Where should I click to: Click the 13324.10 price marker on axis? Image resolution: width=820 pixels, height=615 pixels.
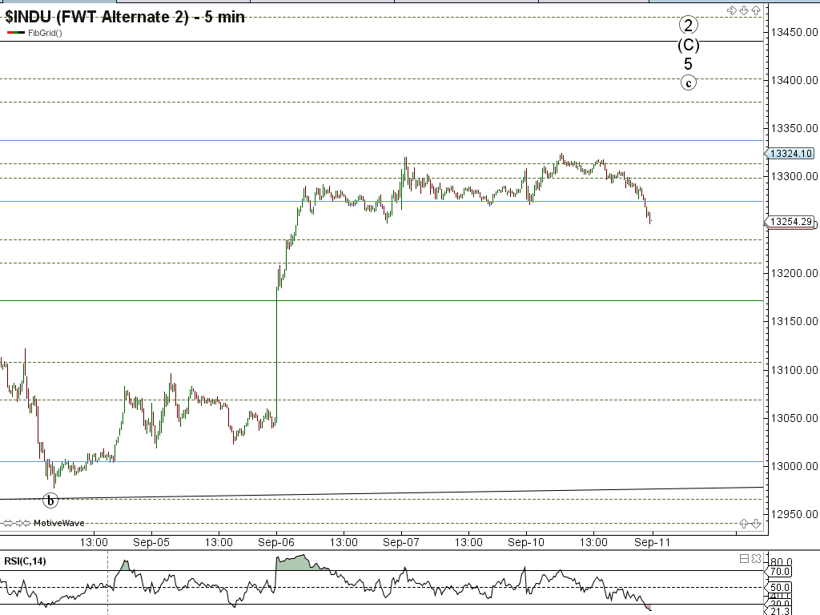(790, 154)
